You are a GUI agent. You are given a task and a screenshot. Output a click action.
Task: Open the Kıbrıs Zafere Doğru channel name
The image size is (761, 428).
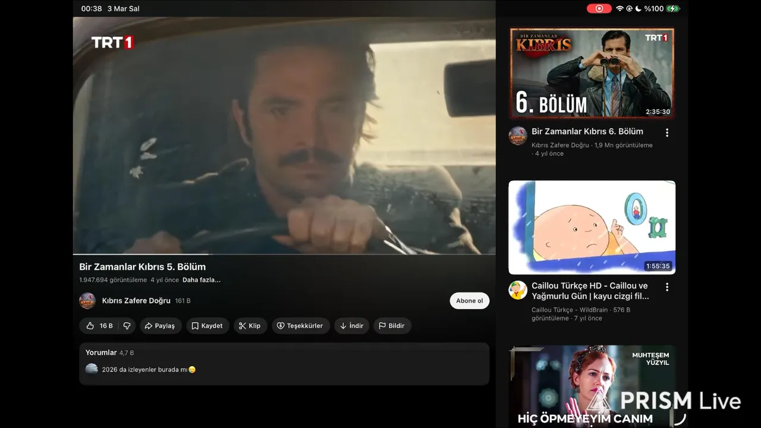click(x=136, y=301)
